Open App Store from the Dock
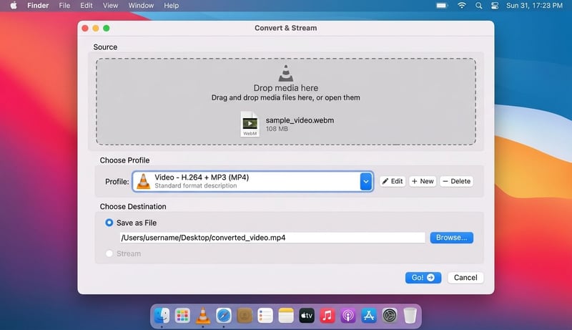The height and width of the screenshot is (330, 572). pos(369,315)
